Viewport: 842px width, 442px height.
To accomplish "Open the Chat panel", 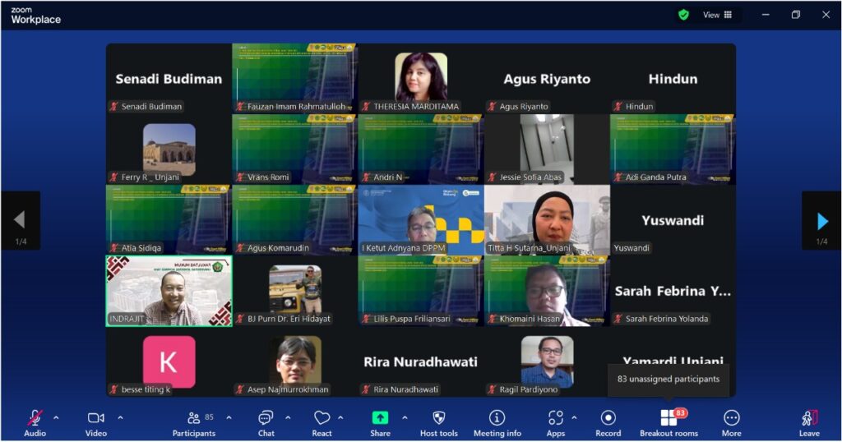I will [266, 422].
